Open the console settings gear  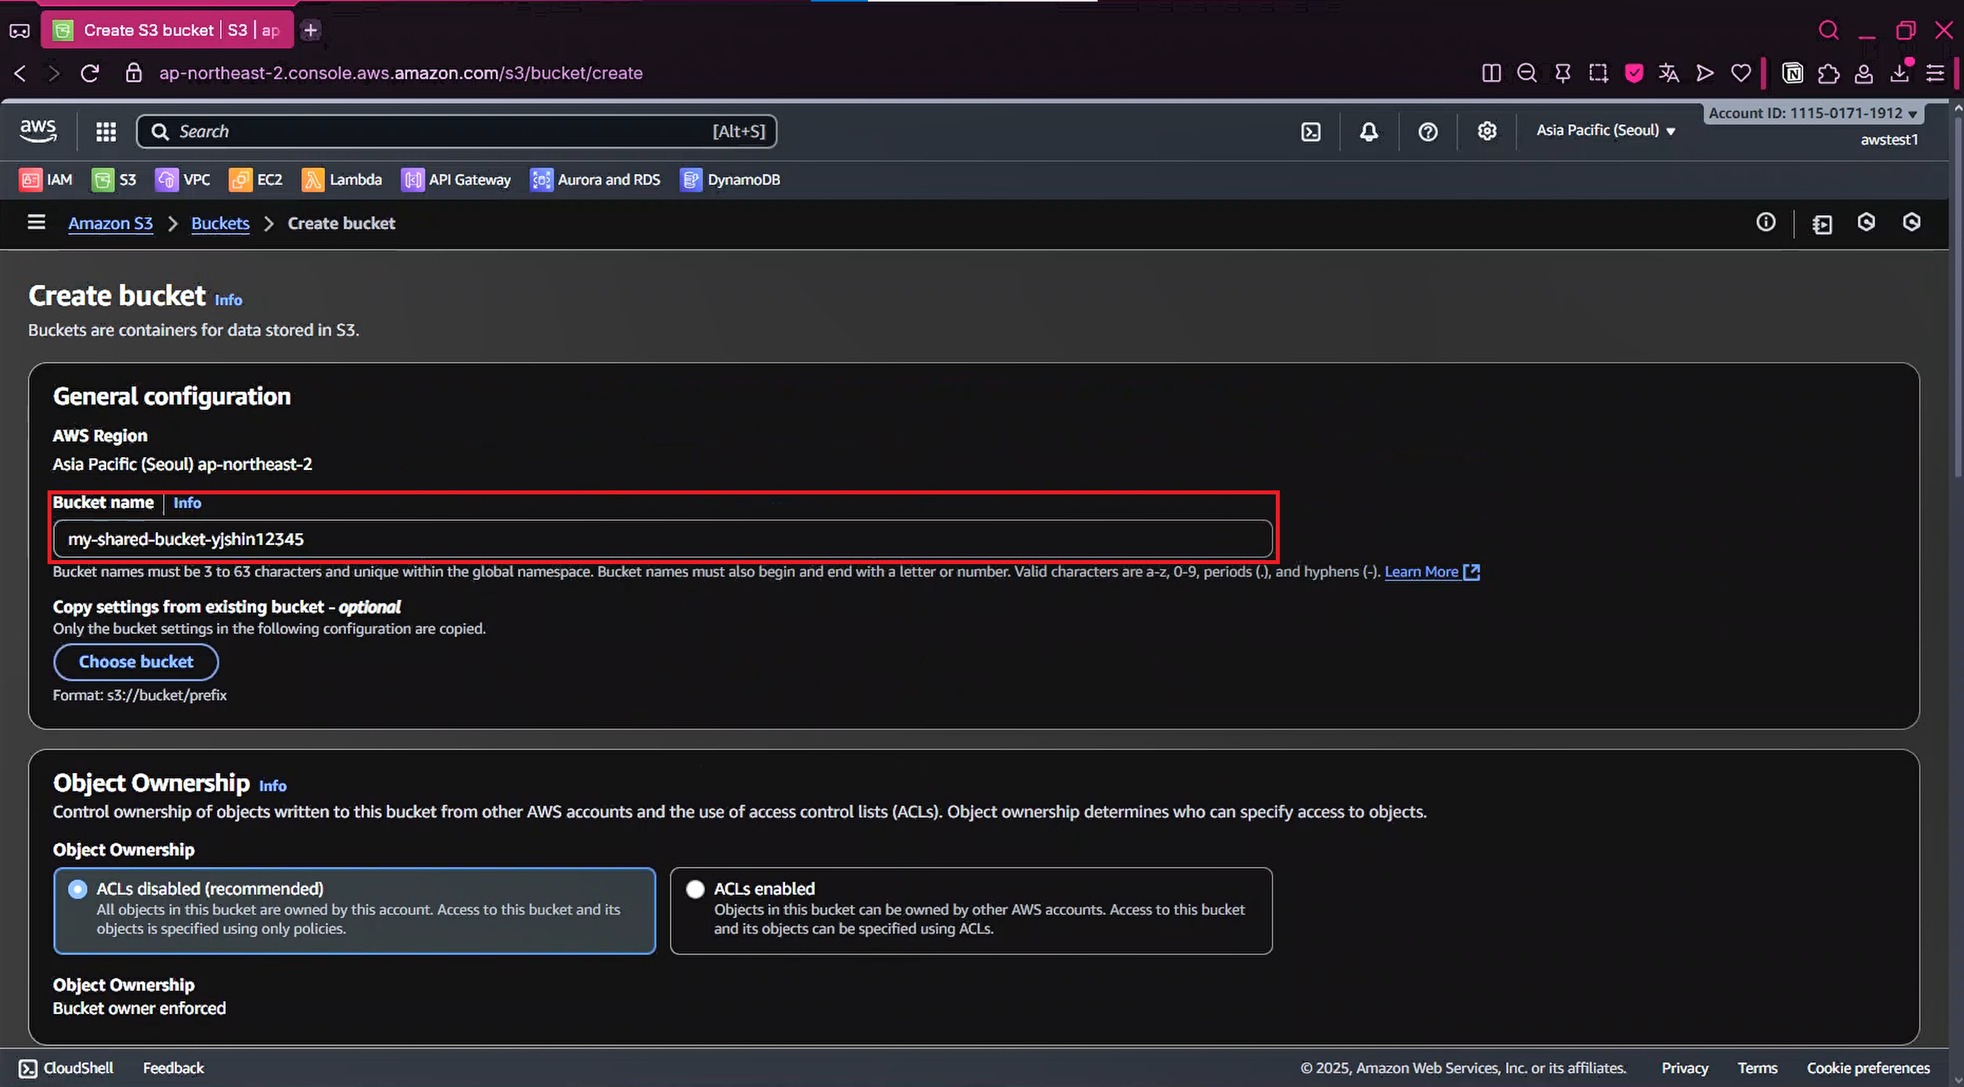(1486, 132)
